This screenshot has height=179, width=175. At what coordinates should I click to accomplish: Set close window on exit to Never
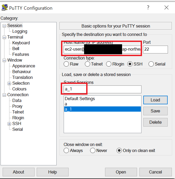(x=93, y=150)
